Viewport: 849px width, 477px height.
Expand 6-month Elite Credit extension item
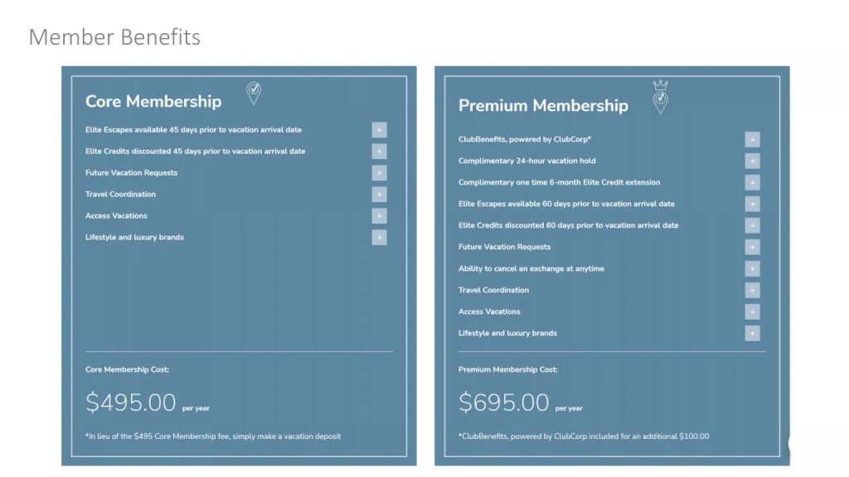(752, 183)
